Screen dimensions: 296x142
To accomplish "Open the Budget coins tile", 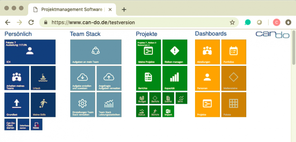I will tap(142, 98).
